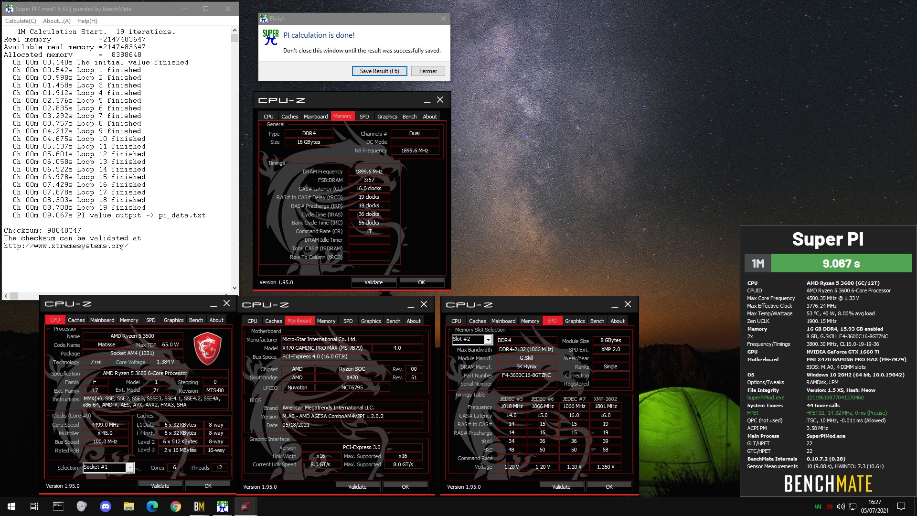The height and width of the screenshot is (516, 917).
Task: Click the Core Speed 4499.0 MHz value
Action: click(105, 425)
